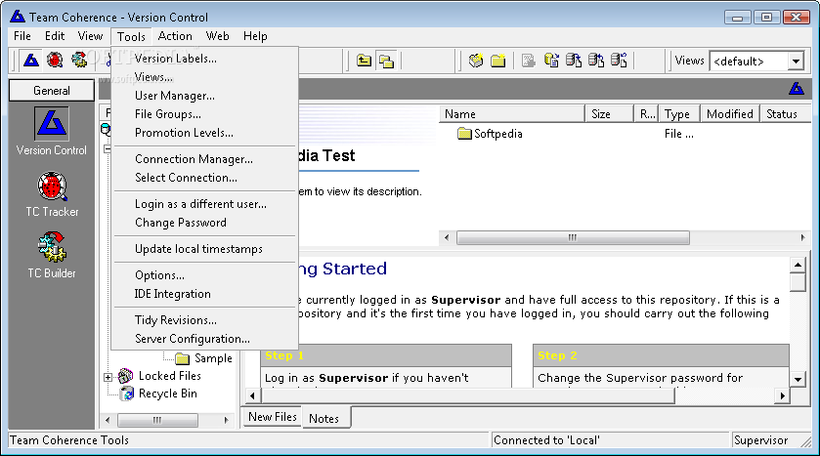The width and height of the screenshot is (820, 456).
Task: Open TC Tracker in the sidebar
Action: click(x=52, y=193)
